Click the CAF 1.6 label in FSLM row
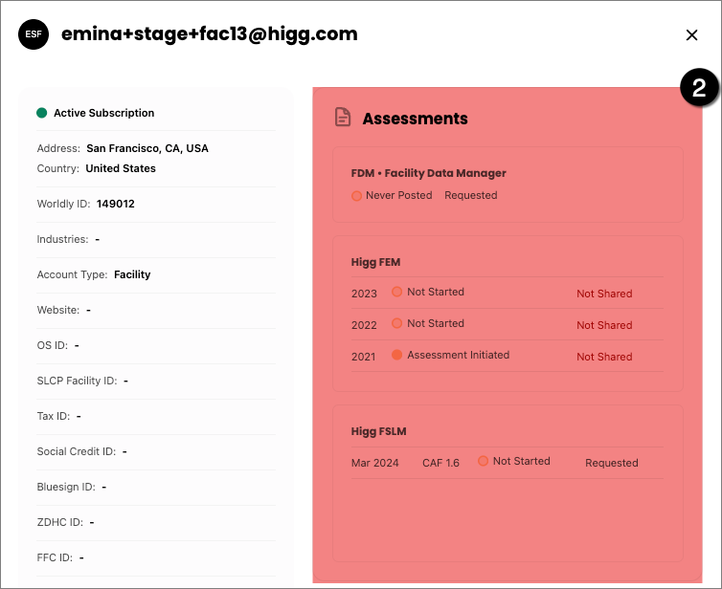Image resolution: width=722 pixels, height=589 pixels. [x=440, y=463]
